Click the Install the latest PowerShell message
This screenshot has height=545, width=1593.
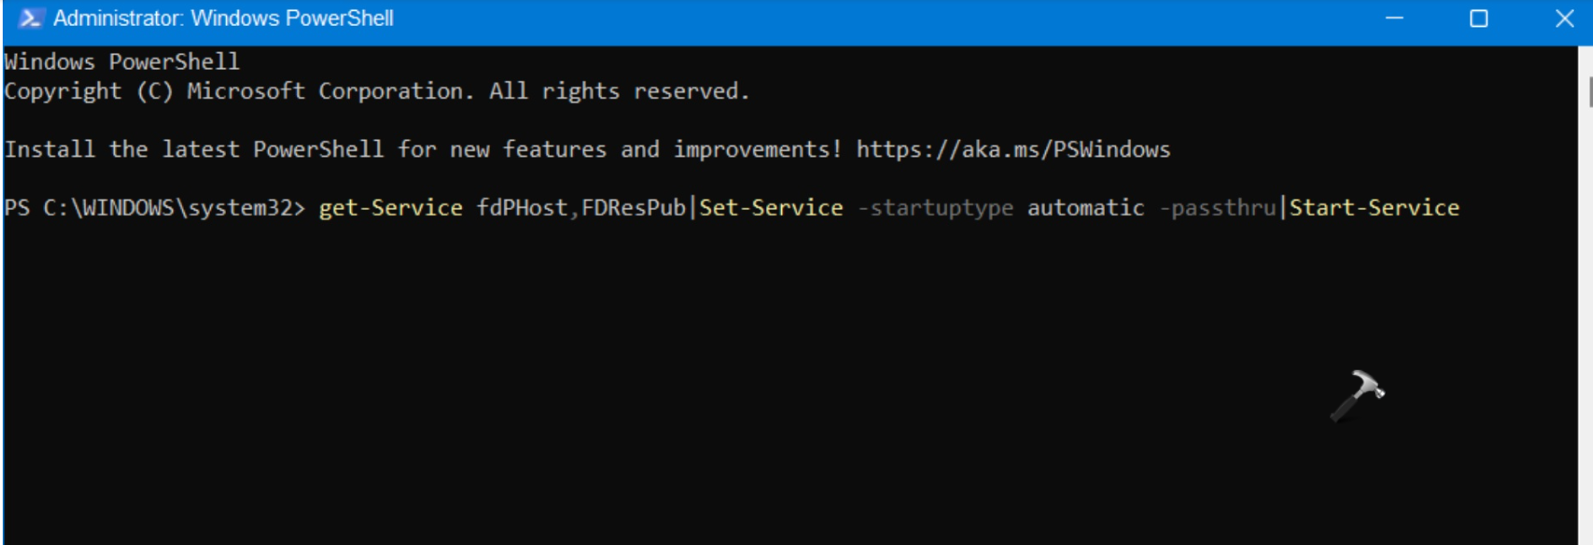(423, 150)
